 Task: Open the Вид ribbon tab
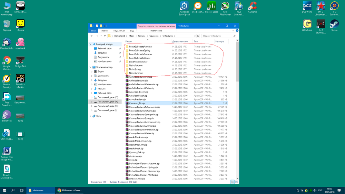pos(132,31)
